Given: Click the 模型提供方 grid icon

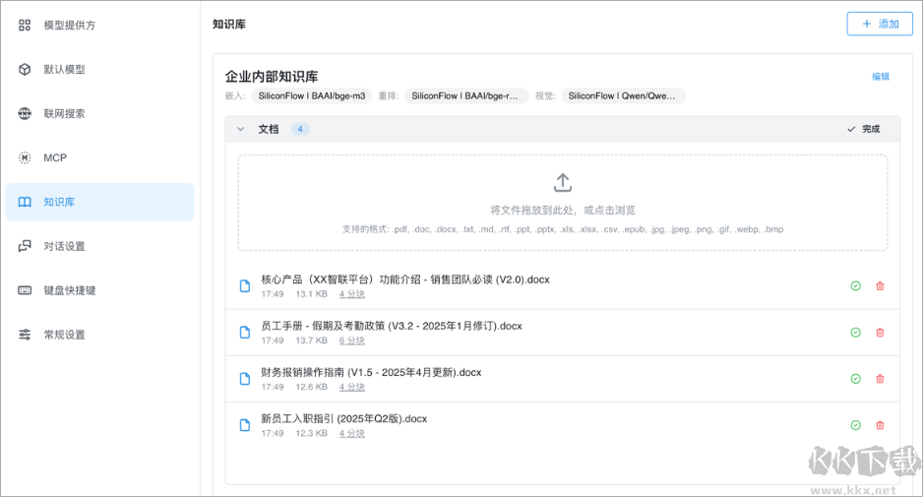Looking at the screenshot, I should [x=25, y=26].
